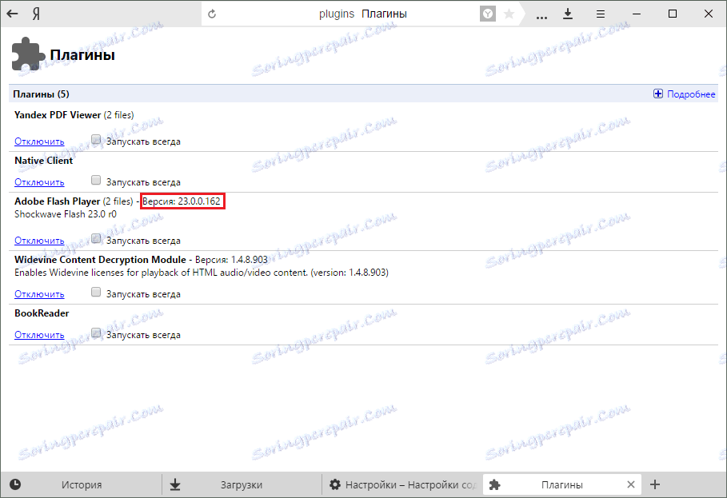The height and width of the screenshot is (498, 727).
Task: Disable Widevine Content Decryption Module via Отключить
Action: [x=39, y=294]
